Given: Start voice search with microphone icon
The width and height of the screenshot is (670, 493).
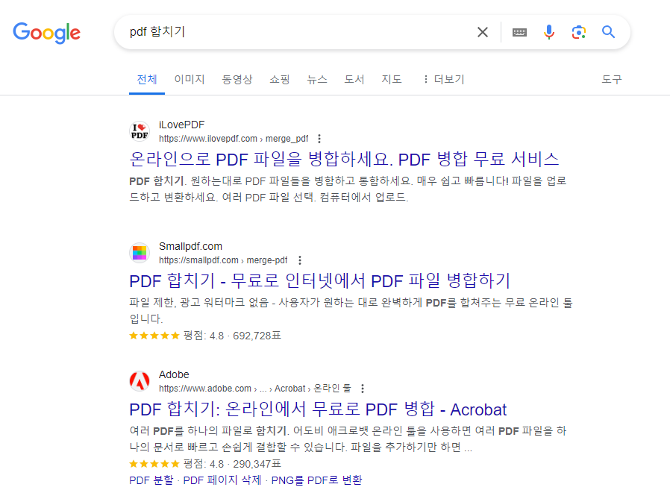Looking at the screenshot, I should click(x=549, y=32).
